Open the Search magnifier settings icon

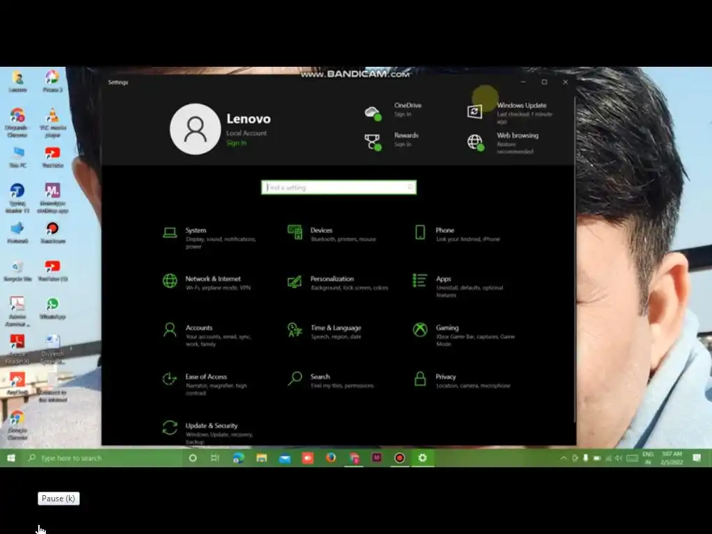[295, 378]
